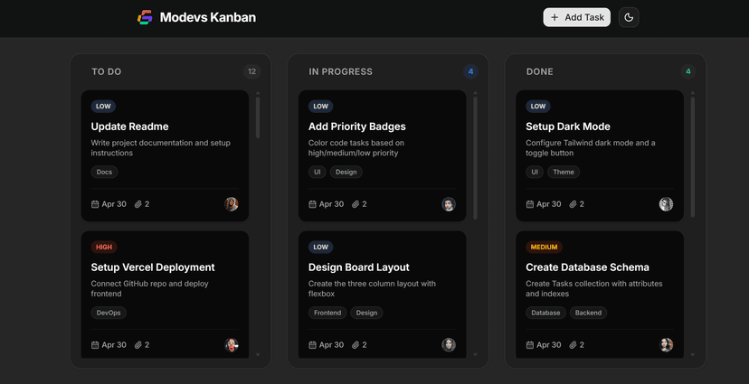Viewport: 749px width, 384px height.
Task: Click the Add Task button
Action: tap(576, 17)
